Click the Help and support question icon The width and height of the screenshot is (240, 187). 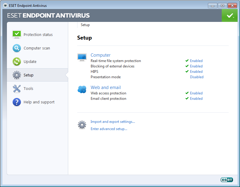click(x=17, y=102)
